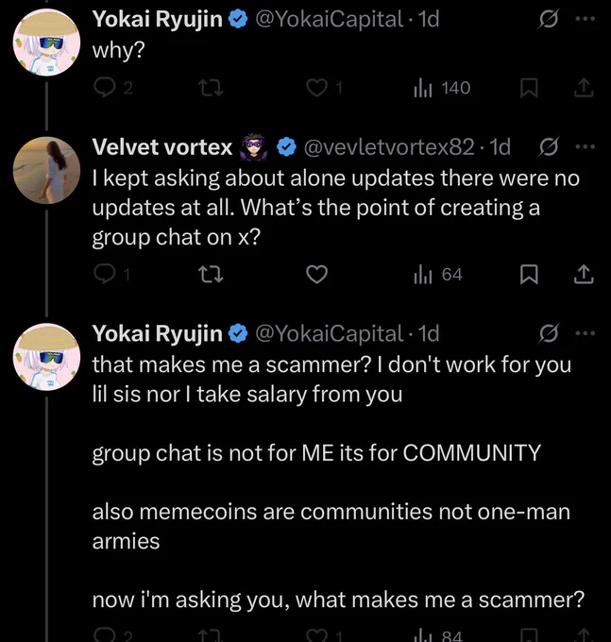
Task: Open Grok icon on the "why?" tweet
Action: pyautogui.click(x=548, y=19)
